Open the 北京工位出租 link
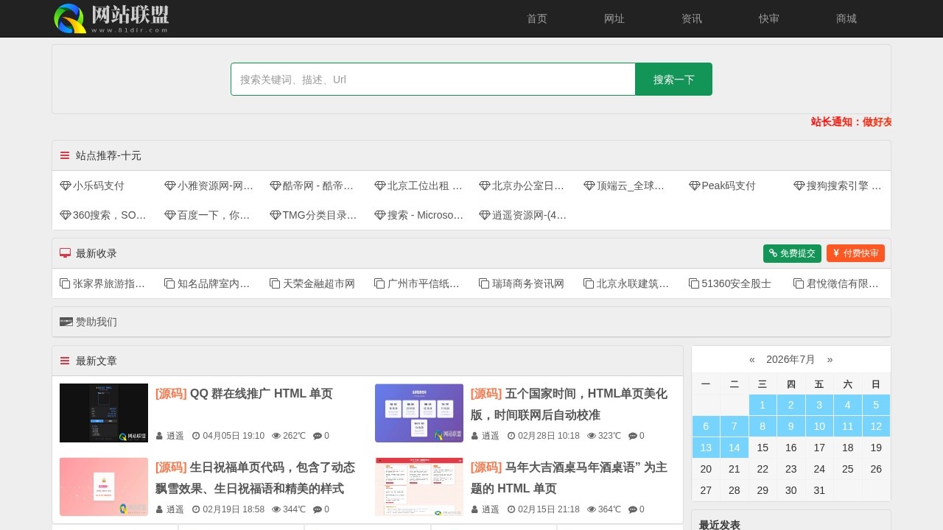 [x=418, y=185]
